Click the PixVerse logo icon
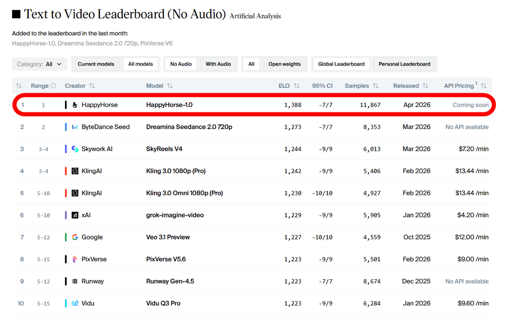This screenshot has height=315, width=512. [x=75, y=259]
